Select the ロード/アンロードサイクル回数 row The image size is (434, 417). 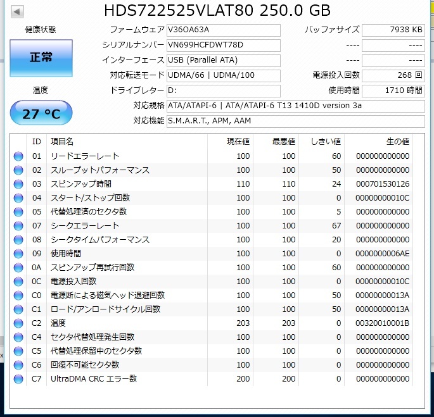click(x=212, y=309)
